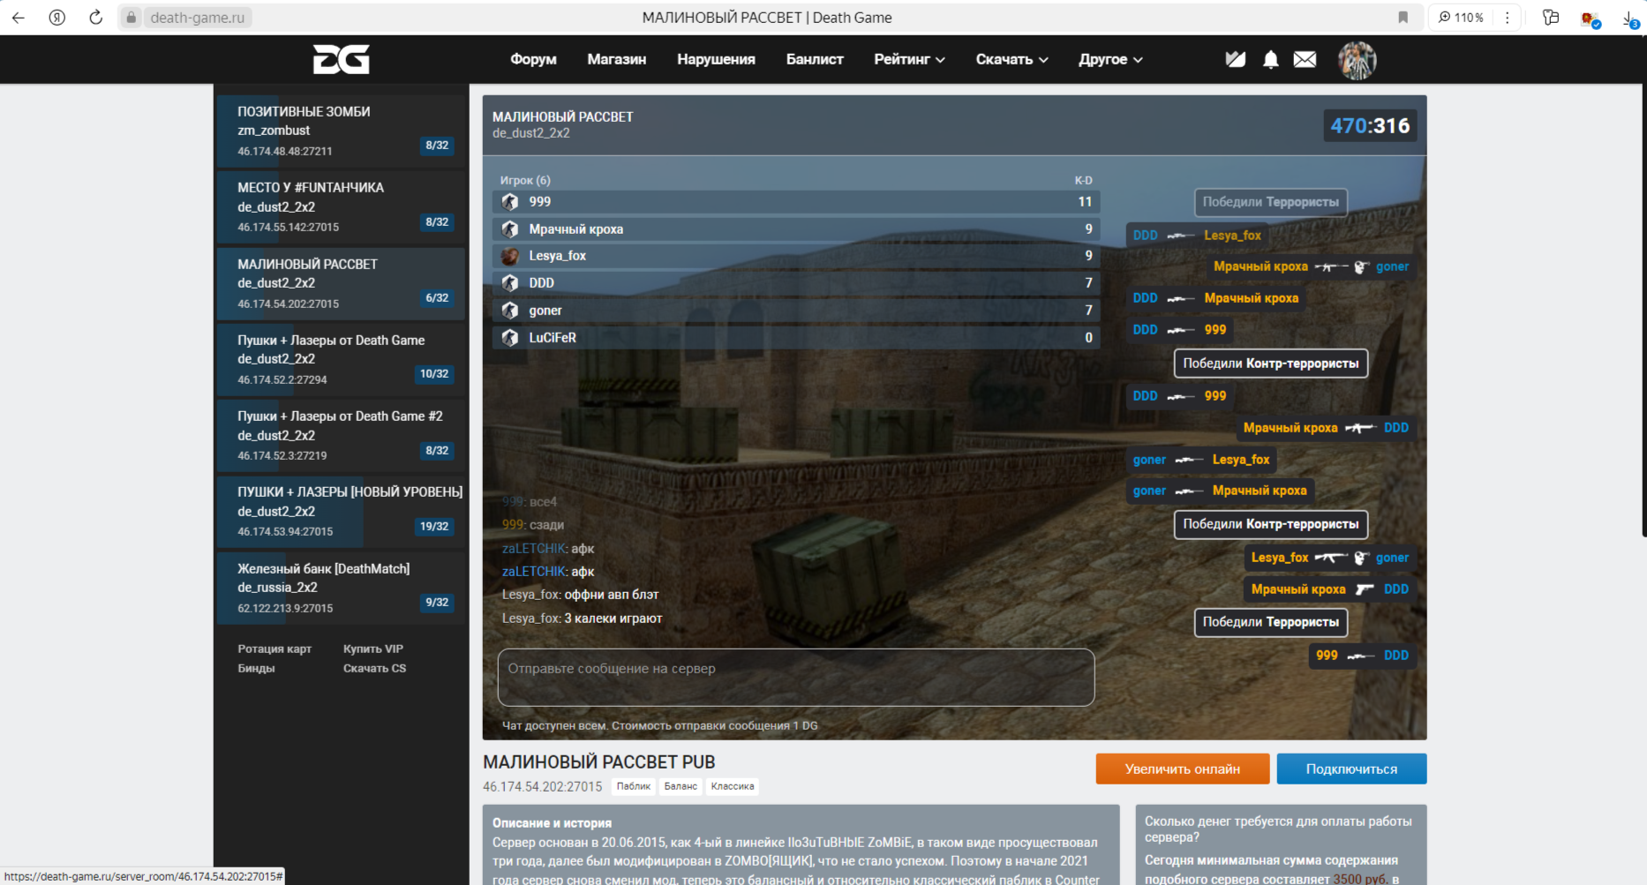Screen dimensions: 1647x885
Task: Click the server address 46.174.54.202:27015 below title
Action: [x=542, y=786]
